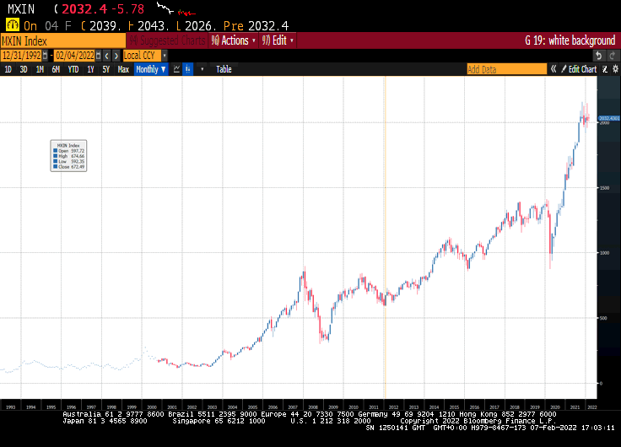Expand the chart type dropdown arrow before Table
The image size is (621, 447).
tap(202, 69)
